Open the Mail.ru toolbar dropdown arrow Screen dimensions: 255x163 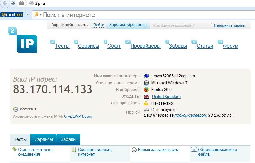coord(28,15)
